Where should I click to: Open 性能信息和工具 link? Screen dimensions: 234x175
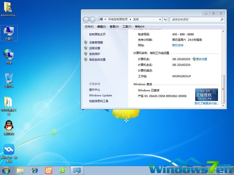coord(99,101)
